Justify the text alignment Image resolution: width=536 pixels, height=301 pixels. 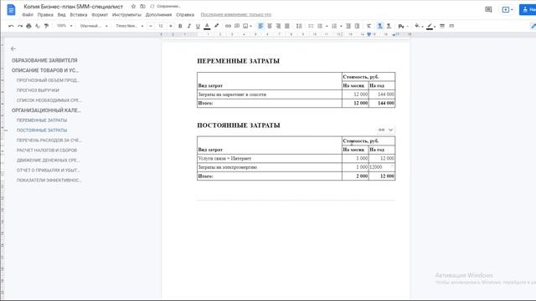tap(287, 26)
